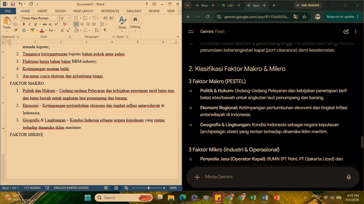Click the Clear All Formatting icon
The height and width of the screenshot is (204, 364).
click(x=65, y=24)
